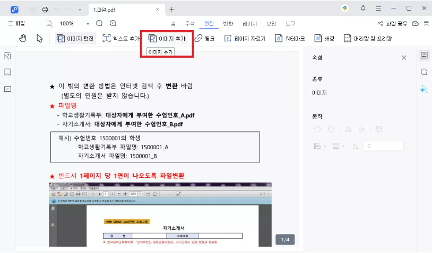
Task: Toggle the properties panel icon
Action: pyautogui.click(x=424, y=55)
